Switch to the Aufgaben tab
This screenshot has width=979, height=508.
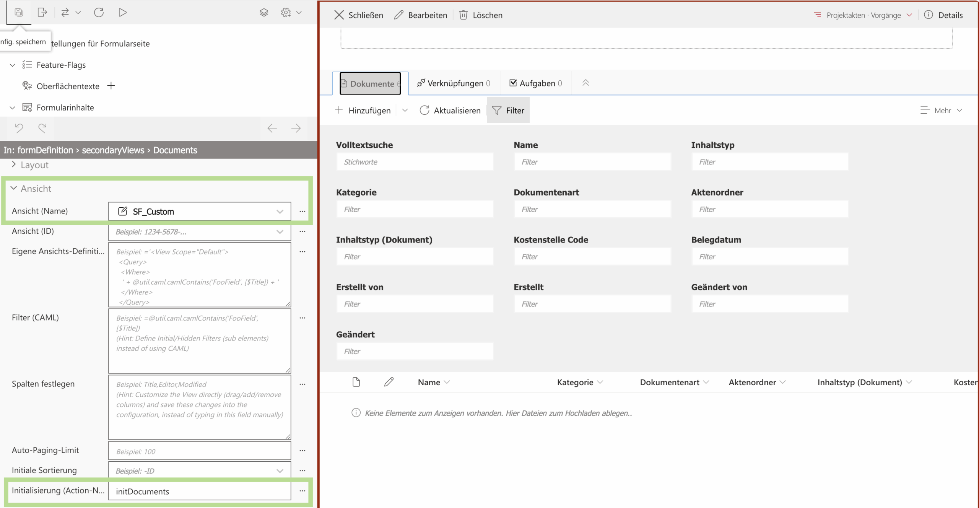pyautogui.click(x=536, y=83)
